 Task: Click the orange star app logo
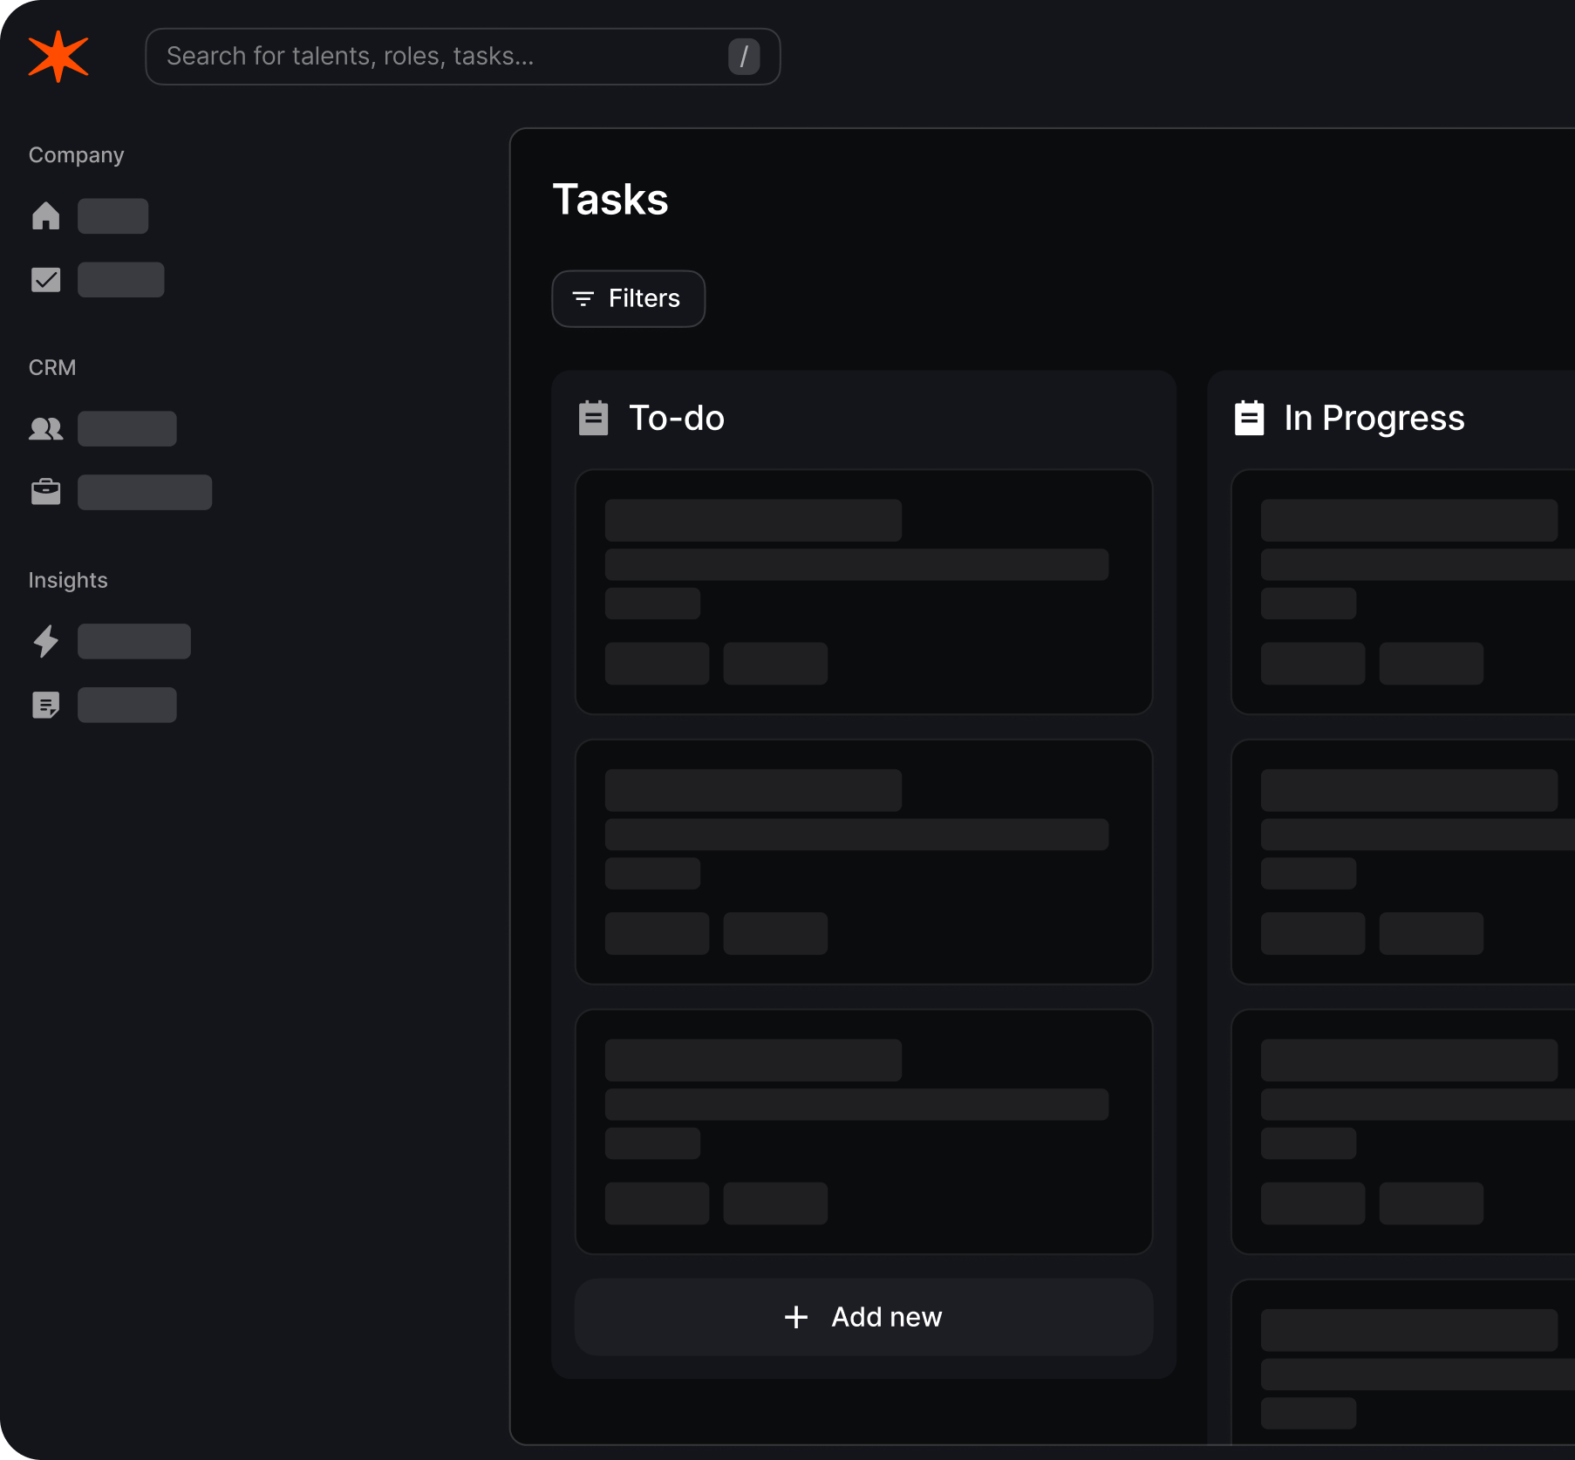tap(58, 57)
